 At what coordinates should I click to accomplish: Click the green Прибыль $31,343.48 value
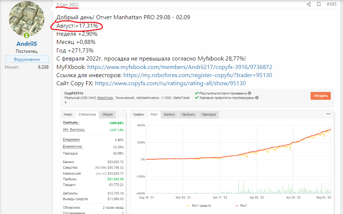coord(115,179)
